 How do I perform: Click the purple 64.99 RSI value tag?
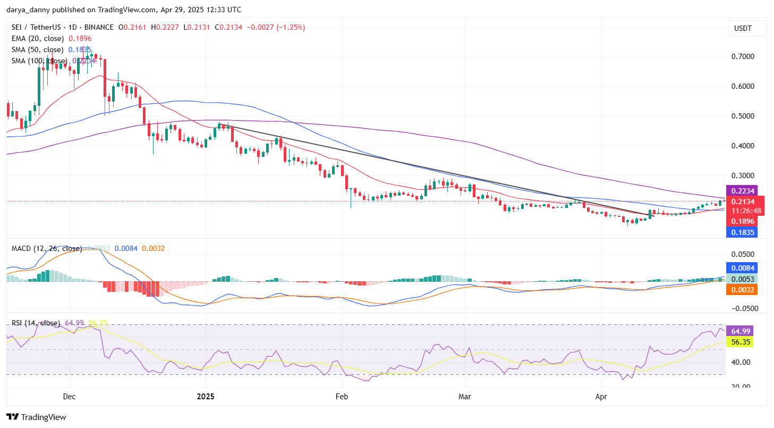[739, 331]
